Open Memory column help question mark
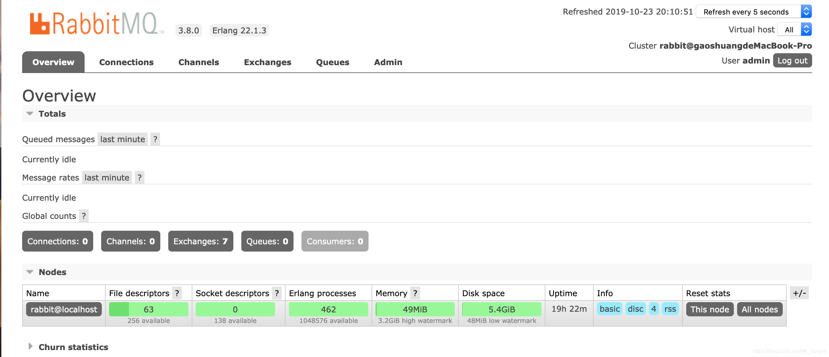Screen dimensions: 829x357 (415, 293)
